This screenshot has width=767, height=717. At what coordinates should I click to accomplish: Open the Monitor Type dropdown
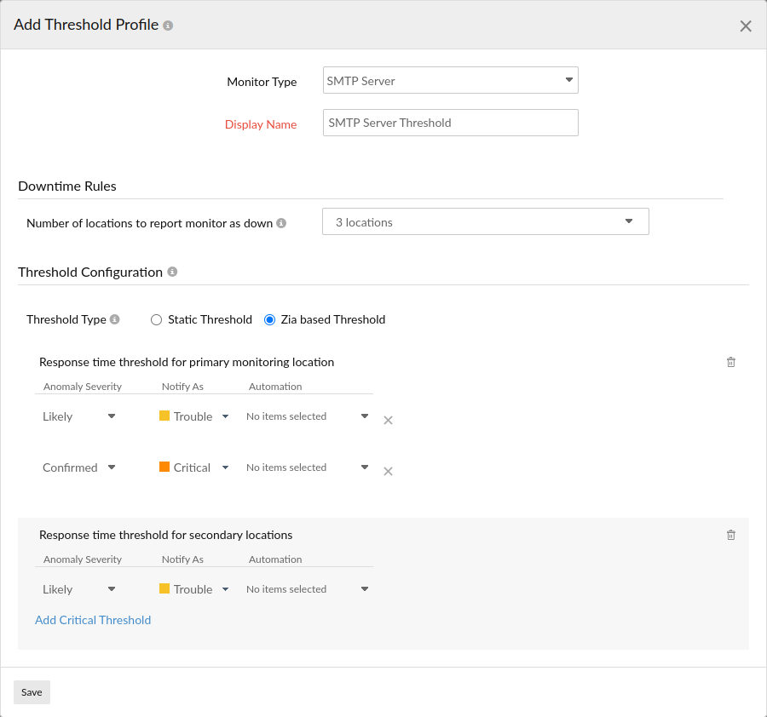click(x=450, y=80)
